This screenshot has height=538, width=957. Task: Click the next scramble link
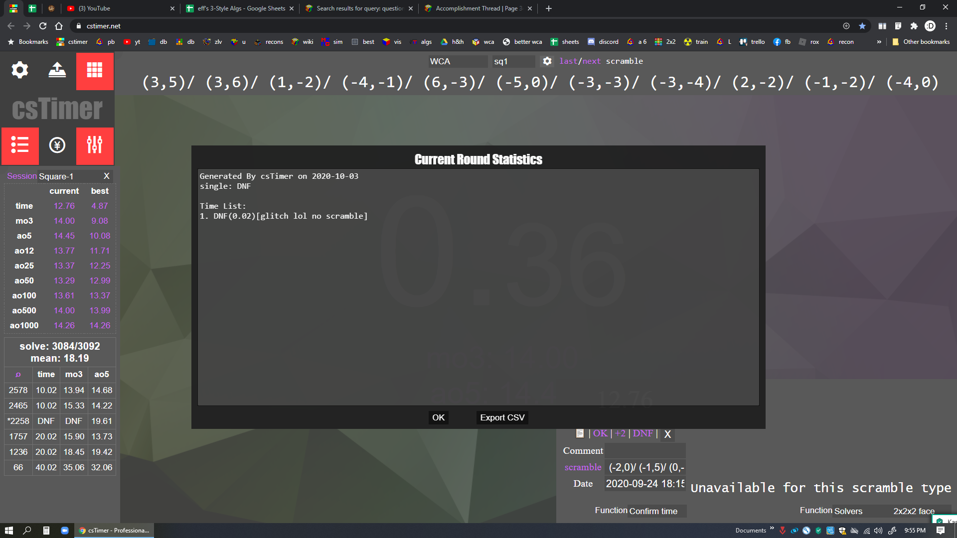tap(591, 61)
